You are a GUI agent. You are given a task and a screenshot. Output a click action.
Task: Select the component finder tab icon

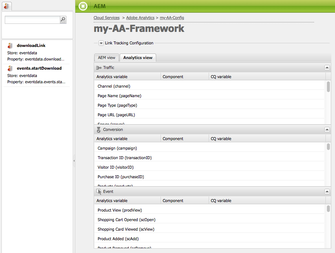(7, 6)
